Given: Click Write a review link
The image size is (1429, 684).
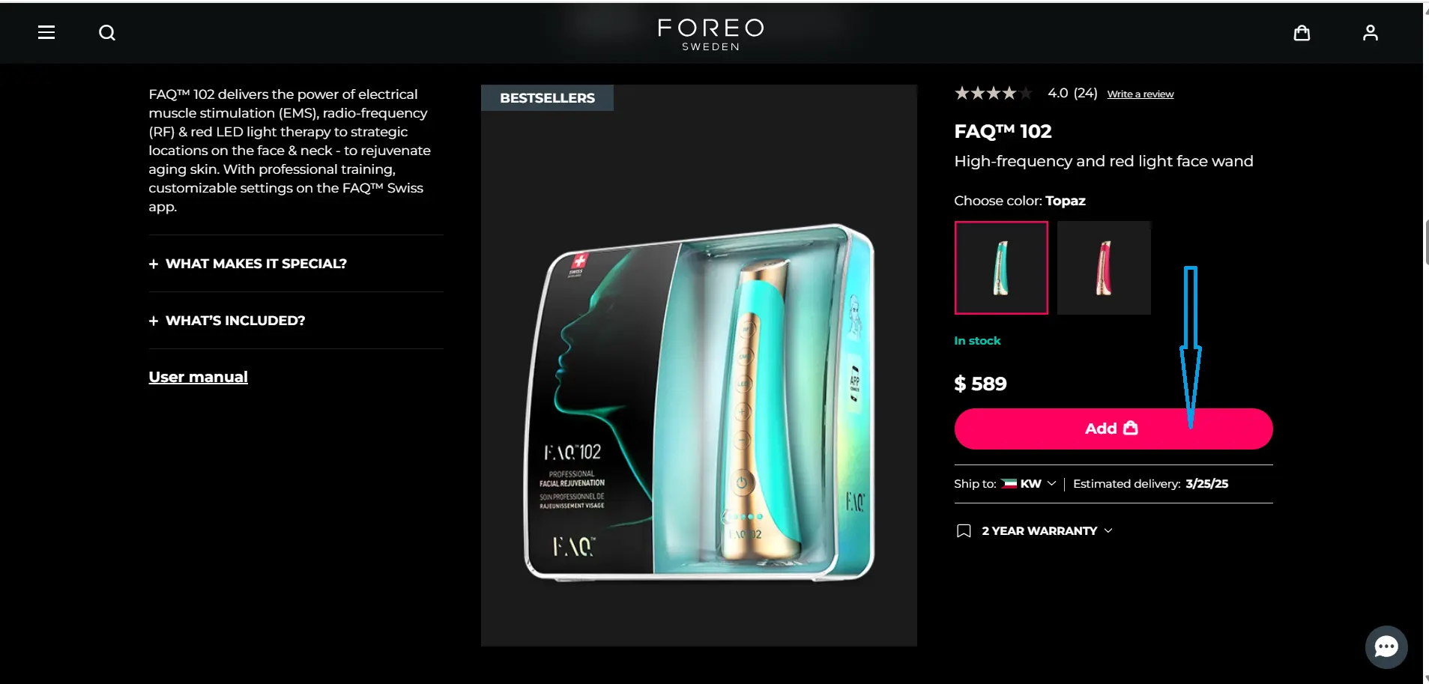Looking at the screenshot, I should (1141, 94).
